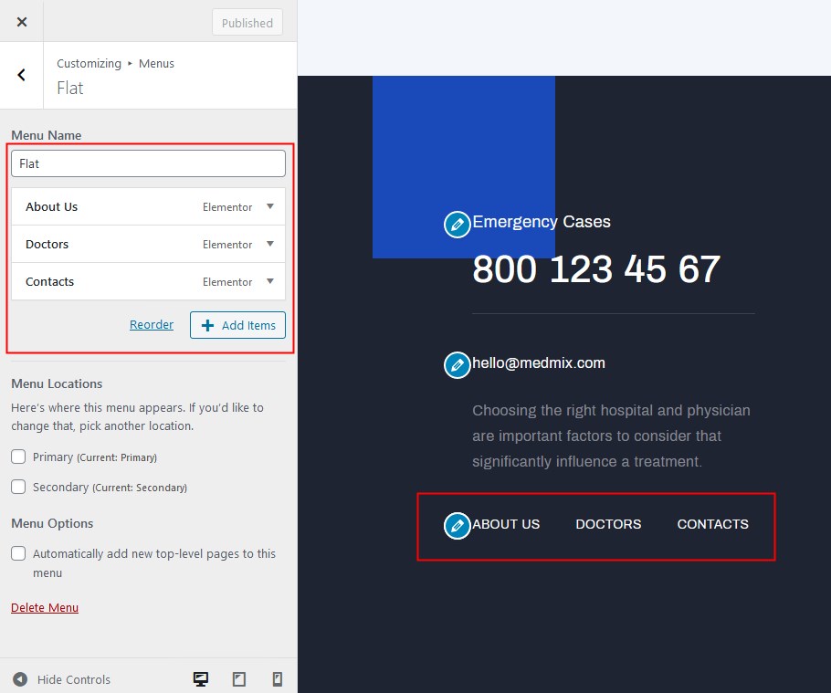Expand the Contacts menu item arrow
This screenshot has height=693, width=831.
(x=270, y=281)
